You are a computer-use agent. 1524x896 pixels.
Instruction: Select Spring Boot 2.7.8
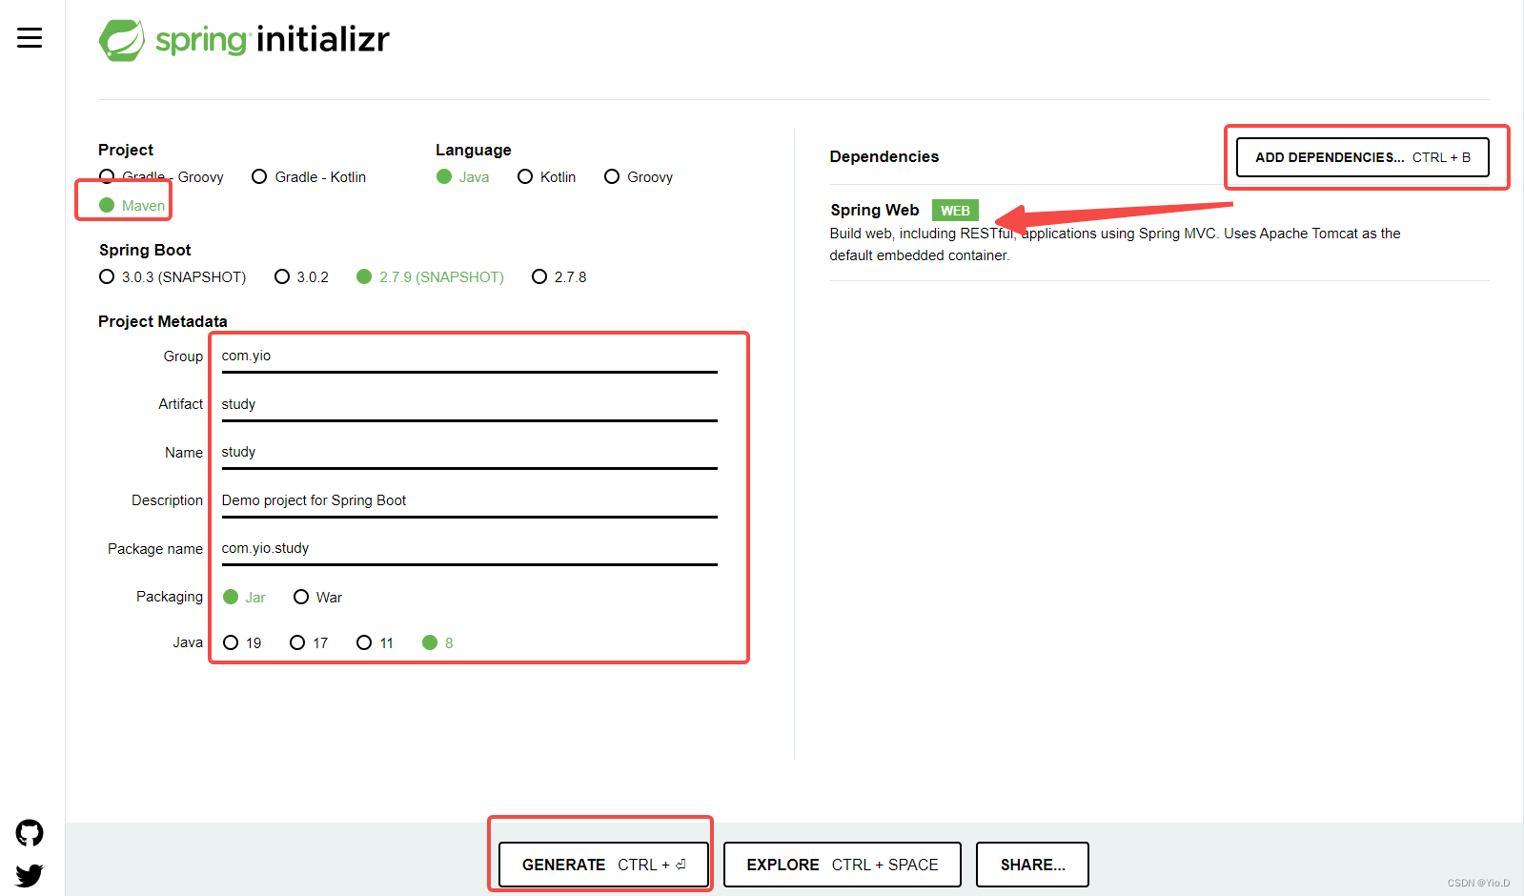[x=559, y=277]
